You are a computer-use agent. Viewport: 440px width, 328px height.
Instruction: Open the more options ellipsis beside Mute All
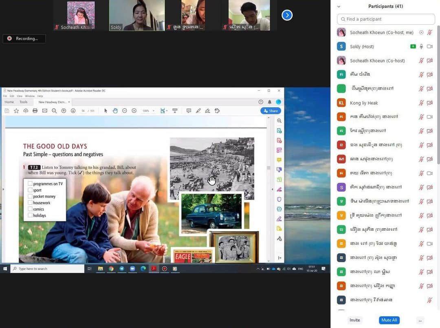pyautogui.click(x=420, y=320)
